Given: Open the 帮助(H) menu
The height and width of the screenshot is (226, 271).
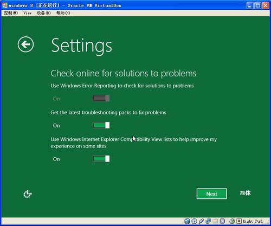Looking at the screenshot, I should pyautogui.click(x=63, y=13).
